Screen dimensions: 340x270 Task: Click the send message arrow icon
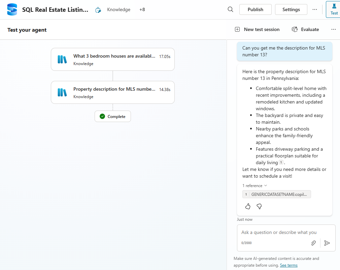327,243
